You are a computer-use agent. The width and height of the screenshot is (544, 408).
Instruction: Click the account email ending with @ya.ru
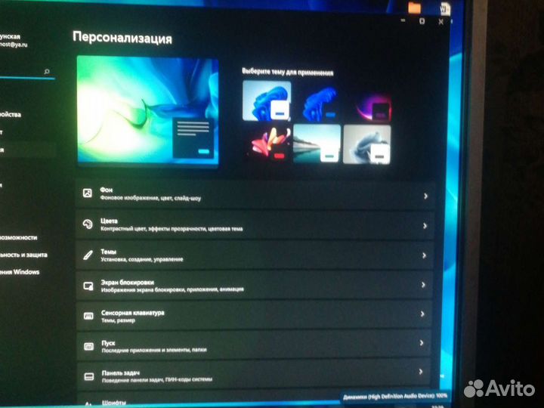click(x=13, y=45)
